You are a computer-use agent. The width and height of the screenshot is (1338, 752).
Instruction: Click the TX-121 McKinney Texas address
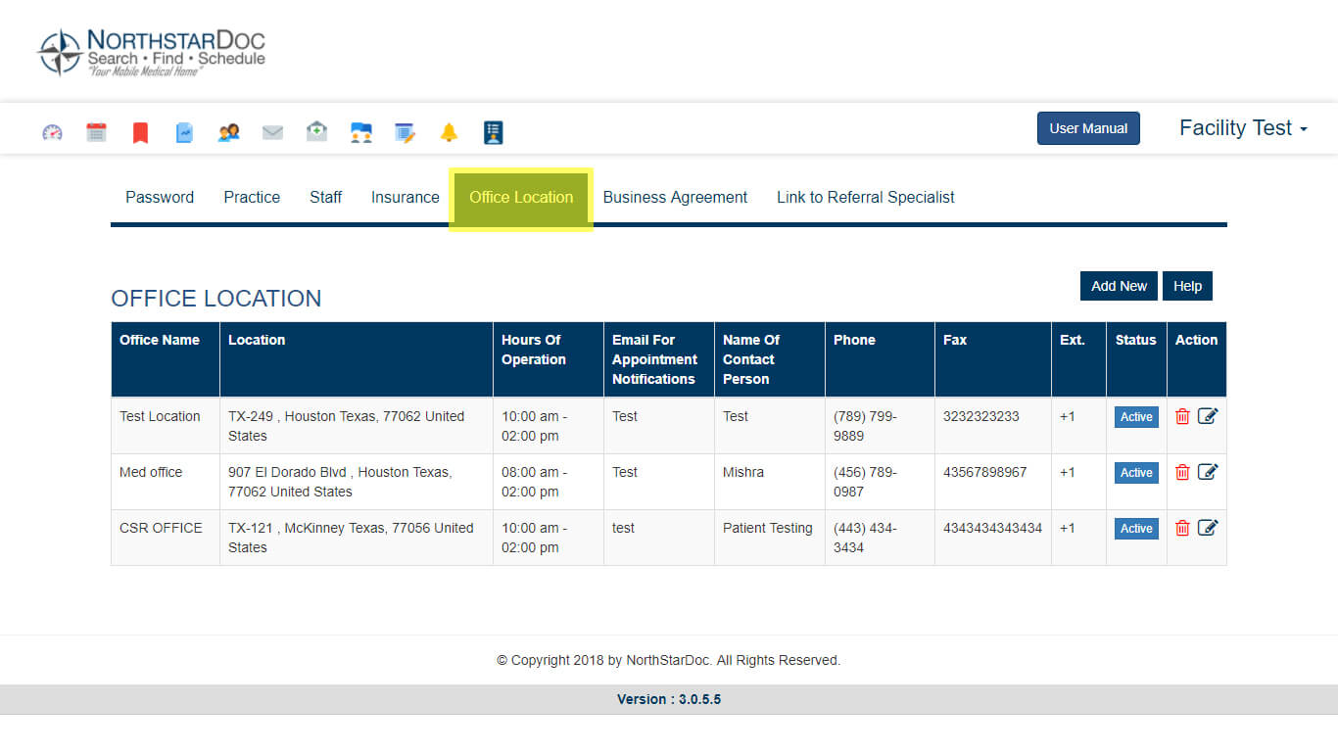click(351, 538)
